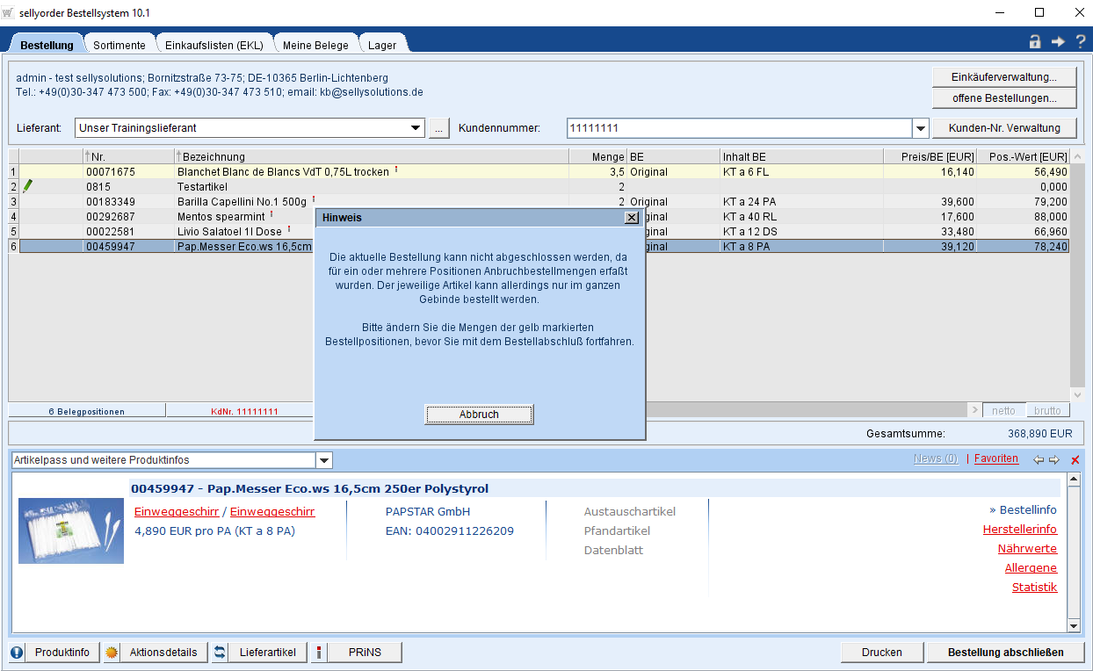Expand the Artikelpass und weitere Produktinfos dropdown
This screenshot has height=671, width=1093.
click(323, 460)
